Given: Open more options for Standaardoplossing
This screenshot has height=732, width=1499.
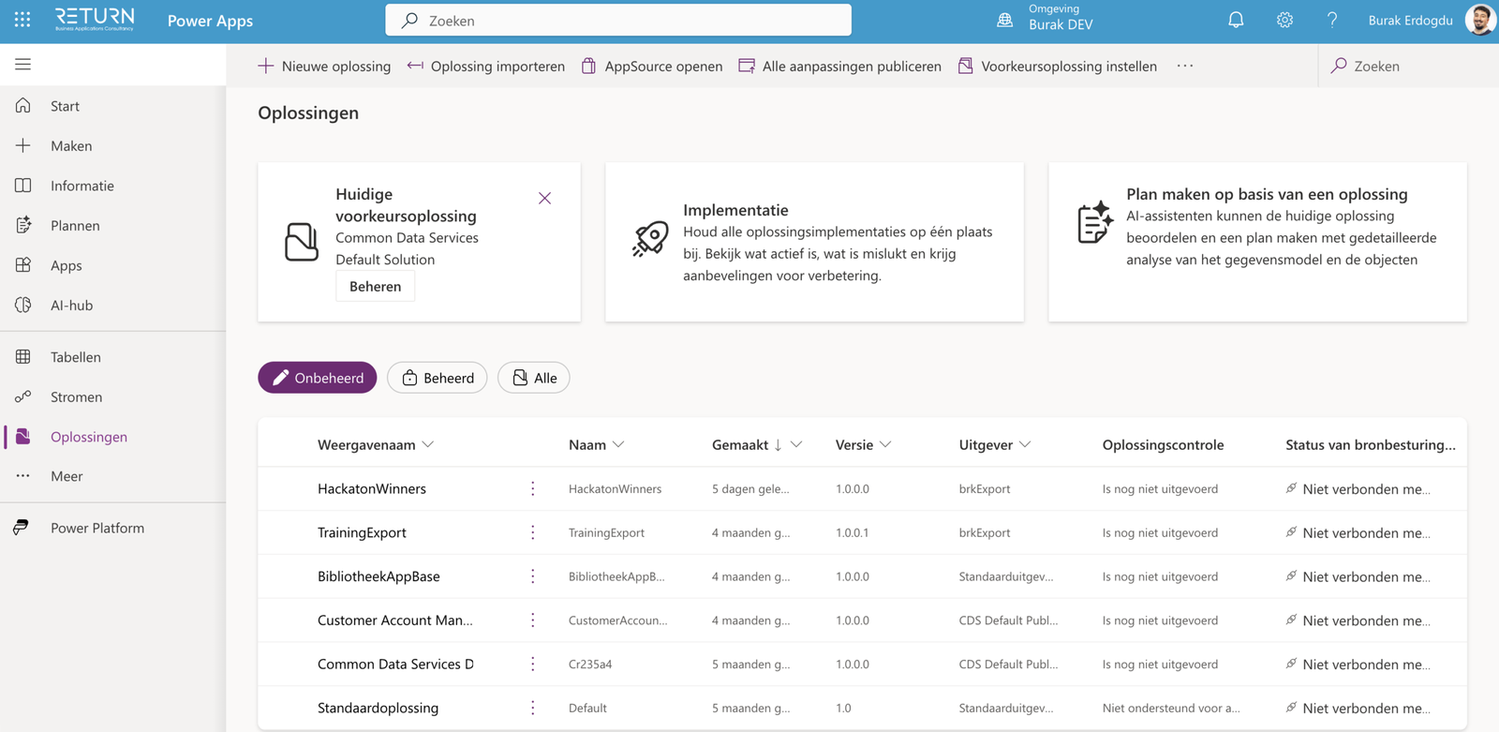Looking at the screenshot, I should coord(533,708).
